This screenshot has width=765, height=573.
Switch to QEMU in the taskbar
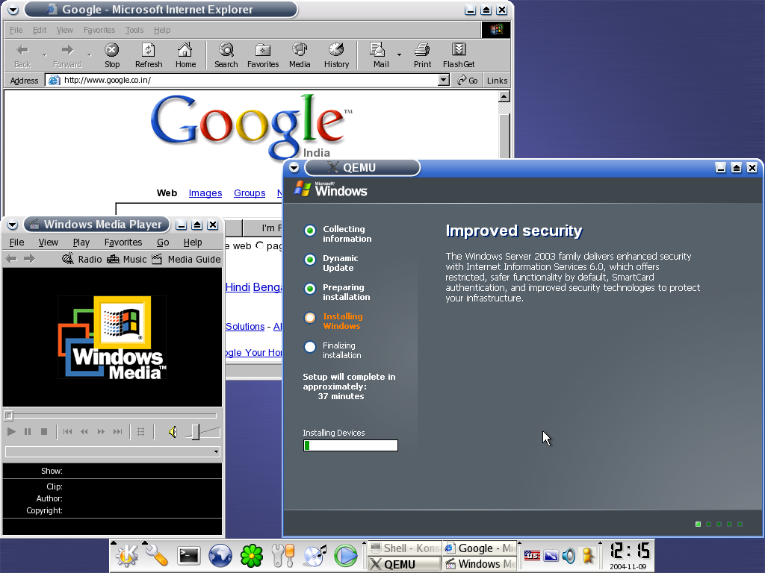404,564
